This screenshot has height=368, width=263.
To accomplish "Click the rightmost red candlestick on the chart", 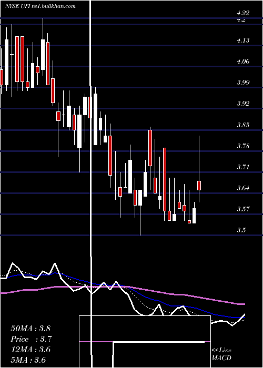I will tap(199, 186).
